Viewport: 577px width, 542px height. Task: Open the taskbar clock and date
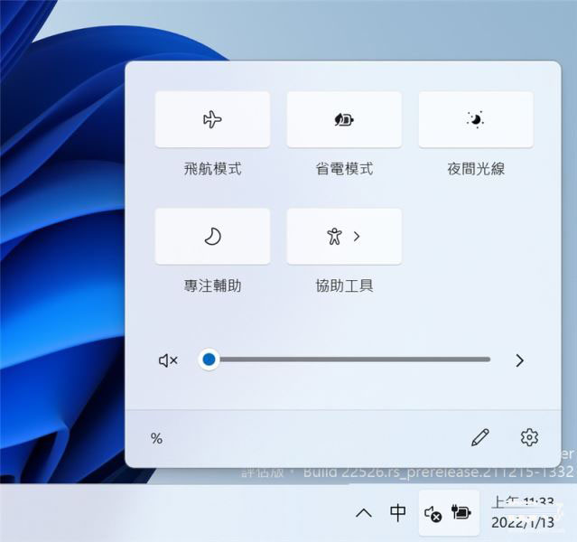[x=522, y=512]
